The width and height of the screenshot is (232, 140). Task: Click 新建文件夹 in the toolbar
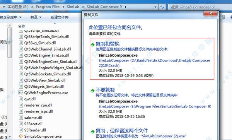point(60,17)
